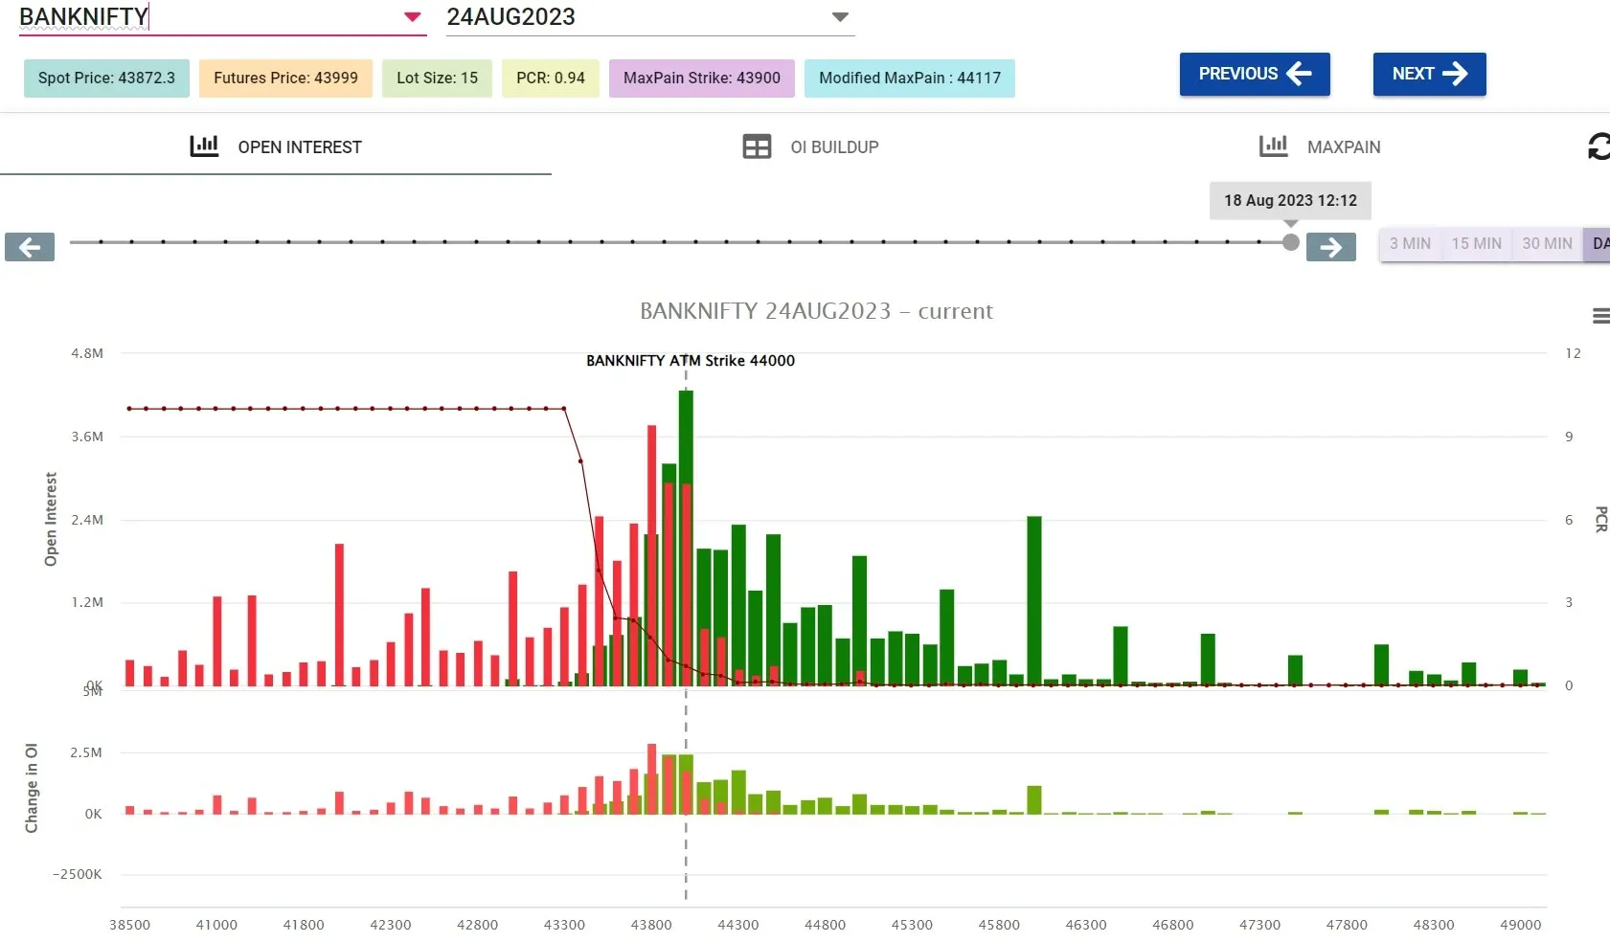
Task: Click the table grid icon beside OI BUILDUP
Action: [757, 146]
